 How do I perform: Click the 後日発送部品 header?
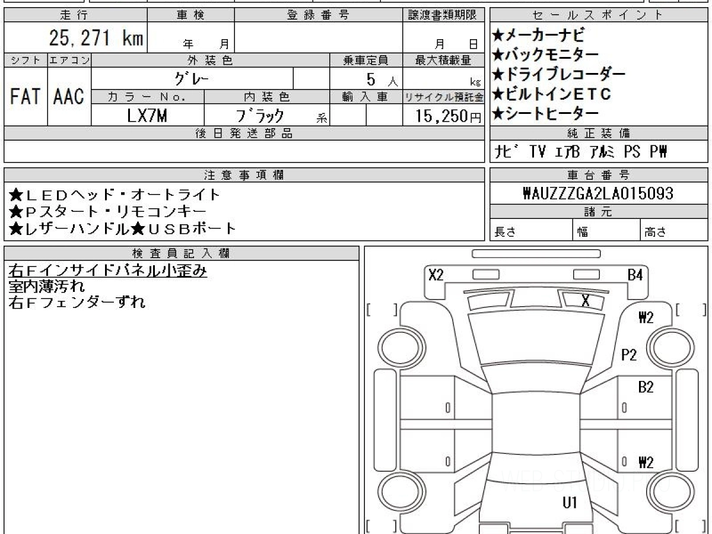click(244, 133)
